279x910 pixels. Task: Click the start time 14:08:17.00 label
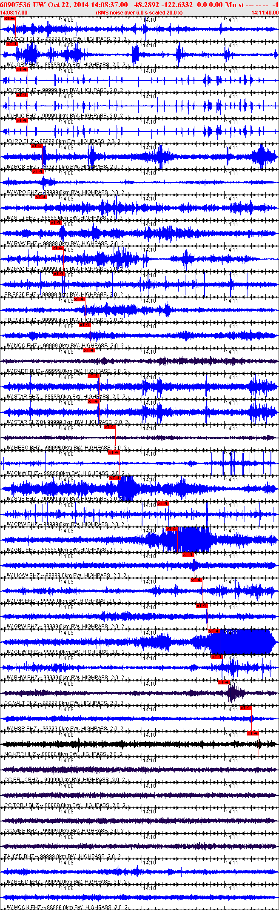14,13
